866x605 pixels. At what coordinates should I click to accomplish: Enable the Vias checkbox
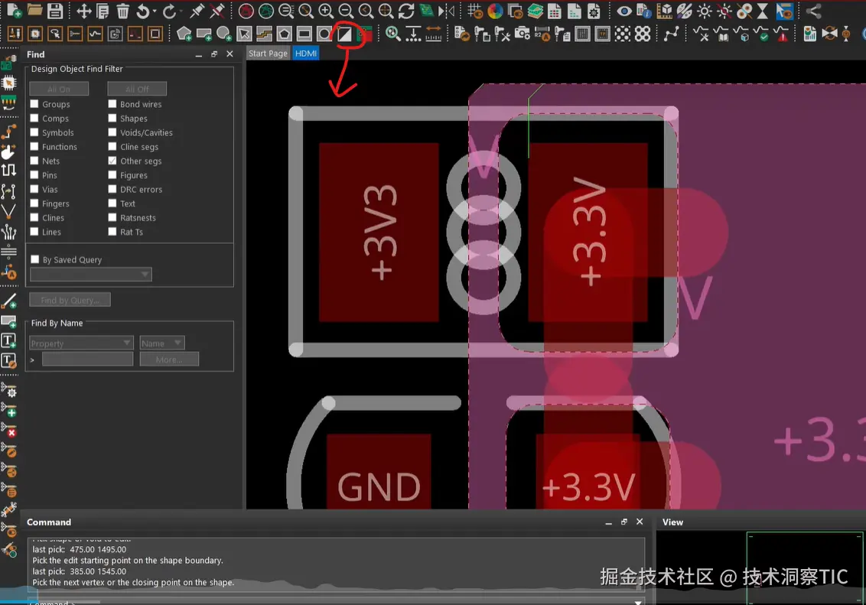34,190
